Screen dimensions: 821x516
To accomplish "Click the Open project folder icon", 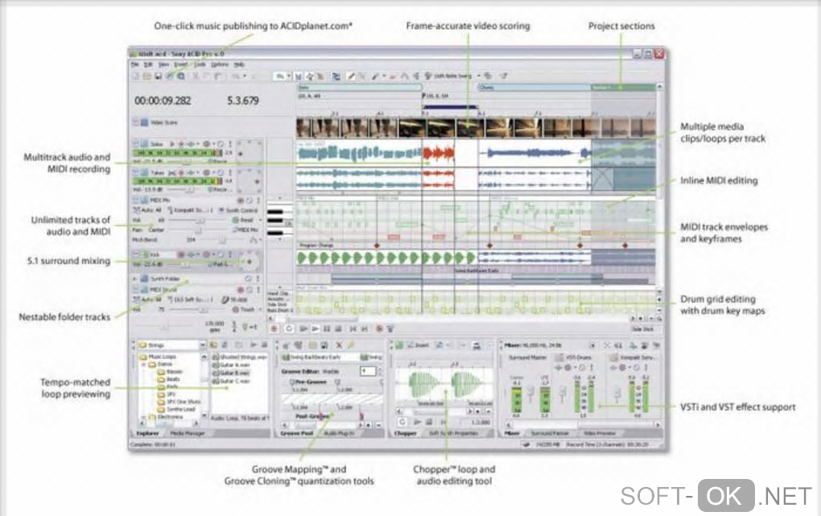I will click(x=146, y=76).
